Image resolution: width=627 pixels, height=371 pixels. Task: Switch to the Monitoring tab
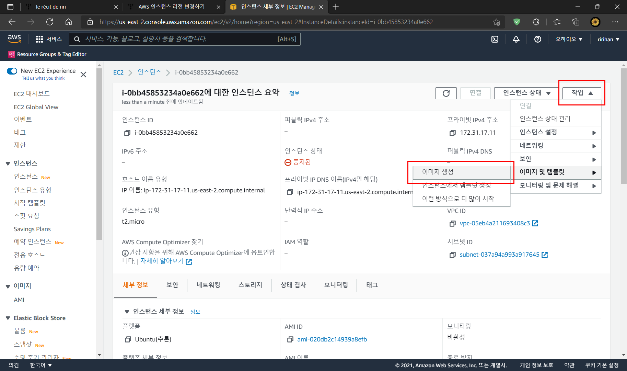coord(336,285)
